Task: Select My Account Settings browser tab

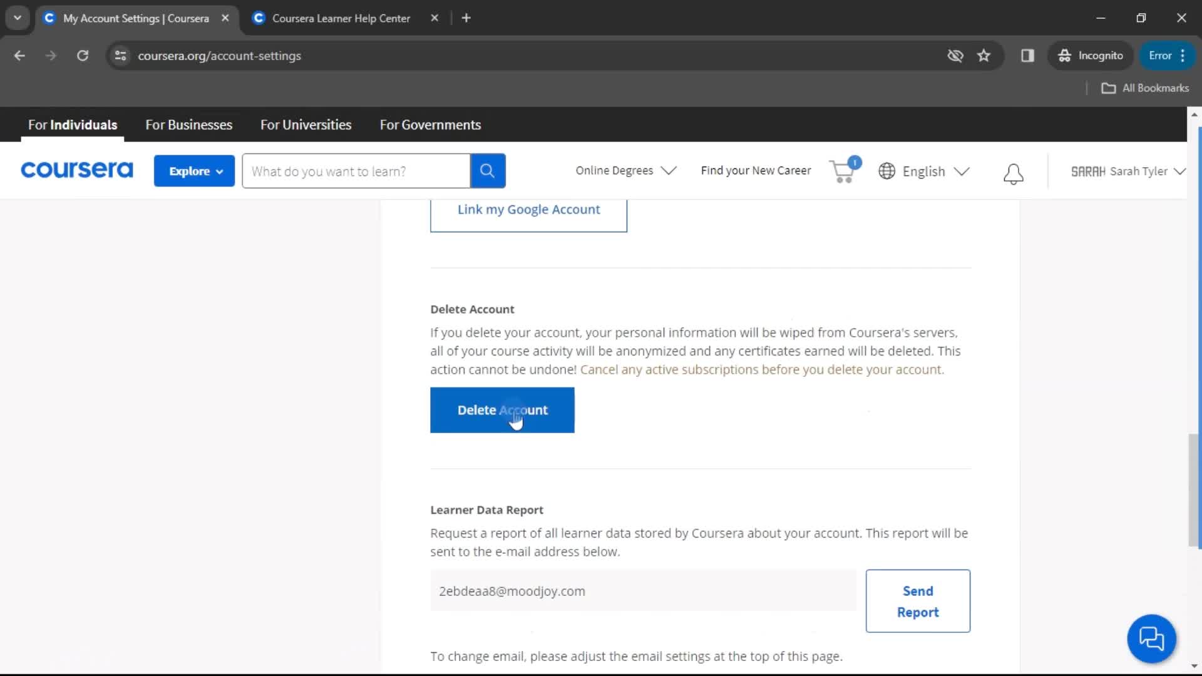Action: [x=136, y=18]
